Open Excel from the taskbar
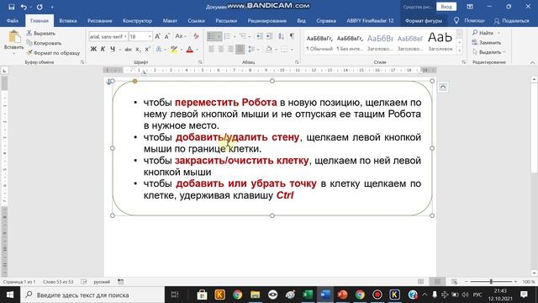 [x=308, y=295]
